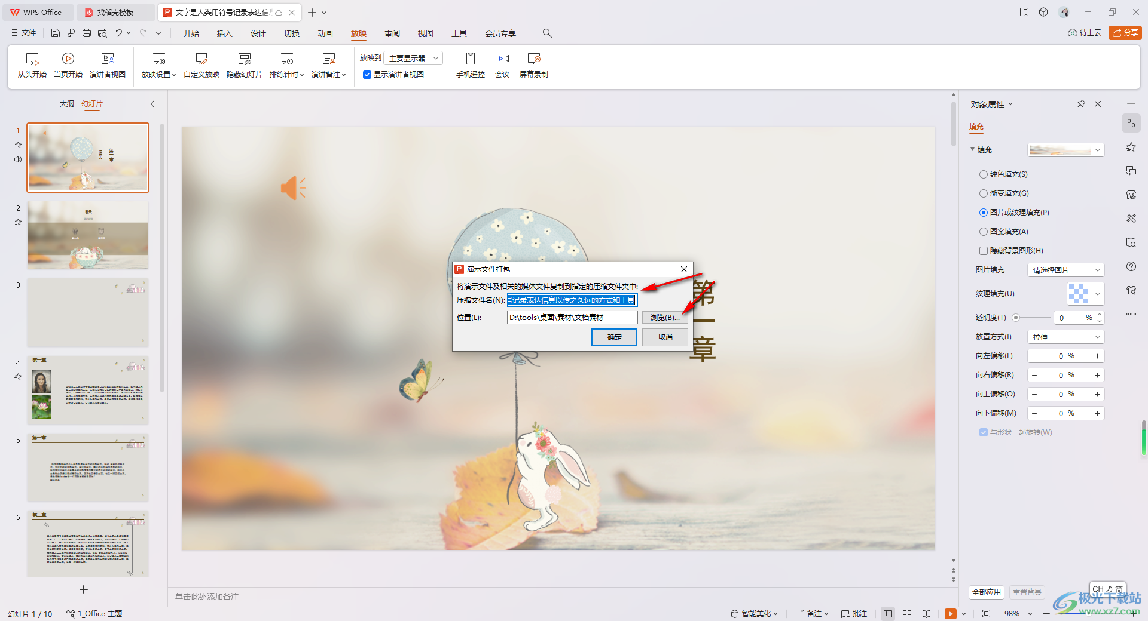Collapse the fill (填充) section triangle
1148x621 pixels.
pos(973,149)
